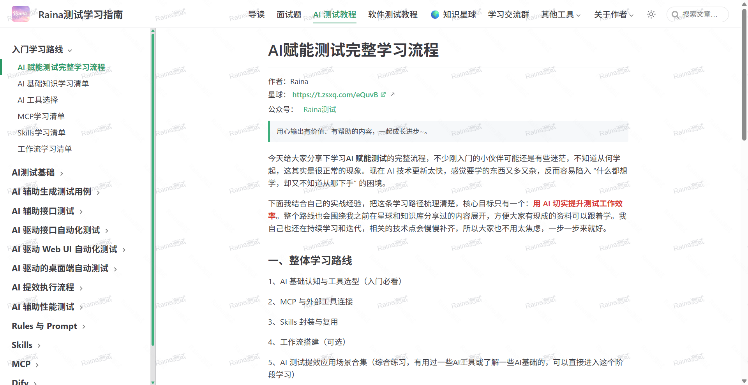Click the sidebar scroll-down arrow
This screenshot has height=385, width=748.
coord(153,382)
